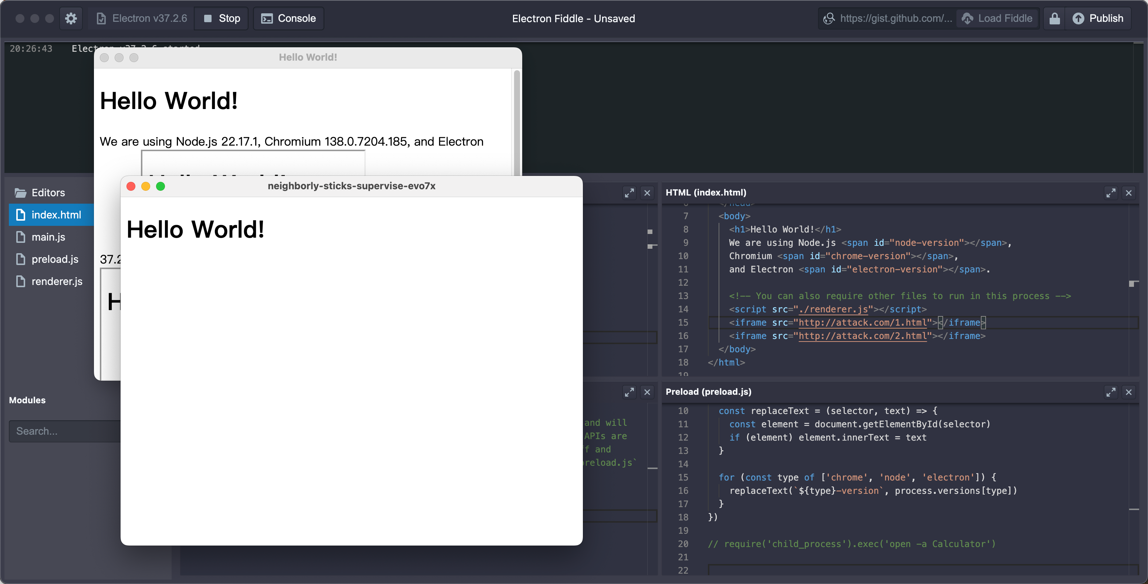
Task: Click the HTML (index.html) panel title
Action: (705, 193)
